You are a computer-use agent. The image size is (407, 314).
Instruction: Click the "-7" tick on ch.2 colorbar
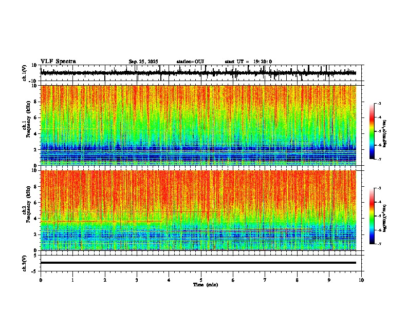point(379,244)
